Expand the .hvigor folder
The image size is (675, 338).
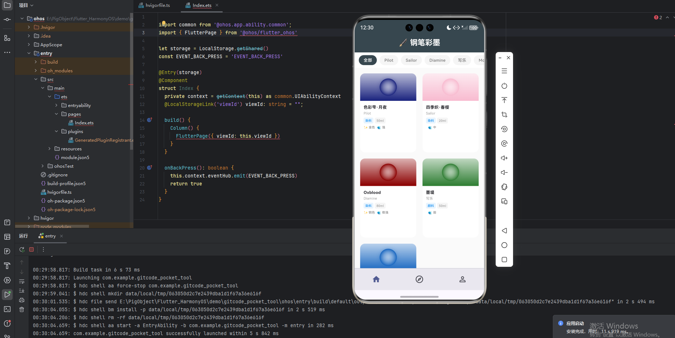pos(29,27)
